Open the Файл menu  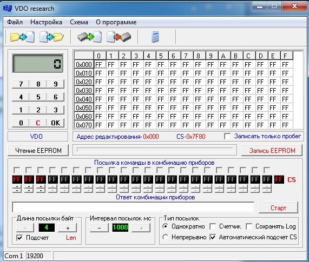[15, 22]
